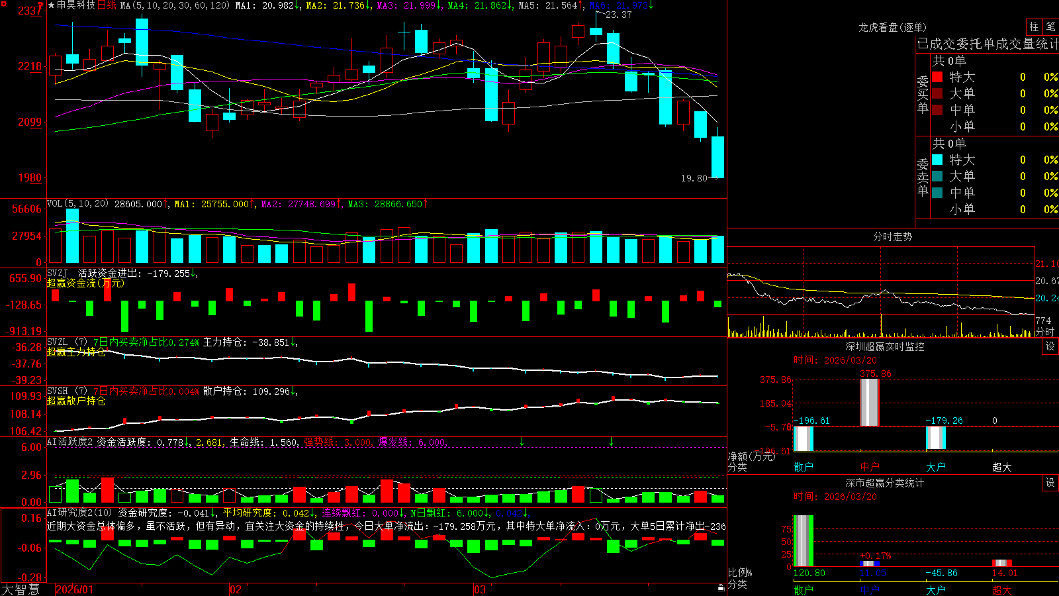This screenshot has width=1059, height=596.
Task: Click the SVZL indicator name
Action: pyautogui.click(x=58, y=342)
